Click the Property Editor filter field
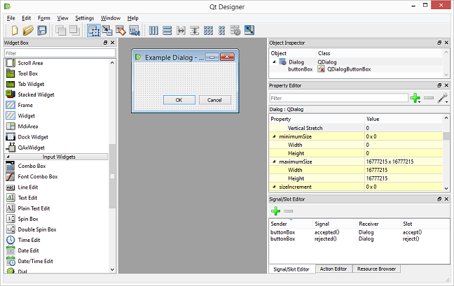The width and height of the screenshot is (454, 286). click(x=339, y=98)
